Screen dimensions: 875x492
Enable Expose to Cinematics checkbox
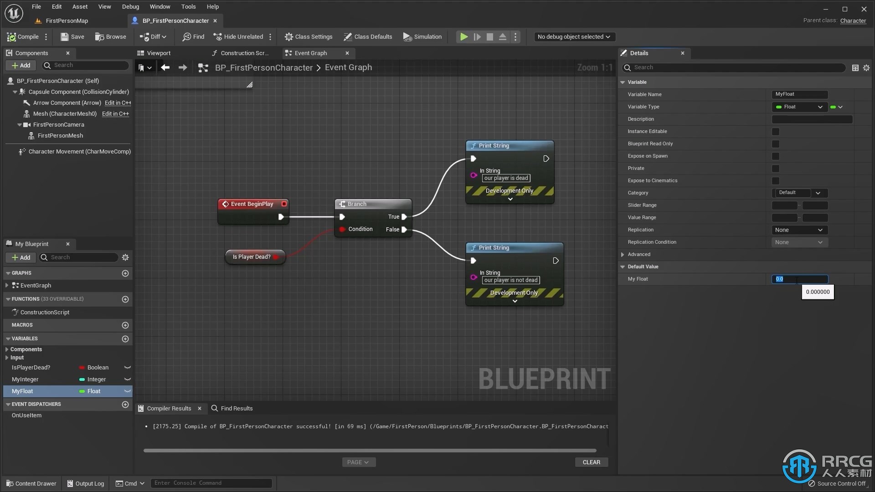coord(776,181)
